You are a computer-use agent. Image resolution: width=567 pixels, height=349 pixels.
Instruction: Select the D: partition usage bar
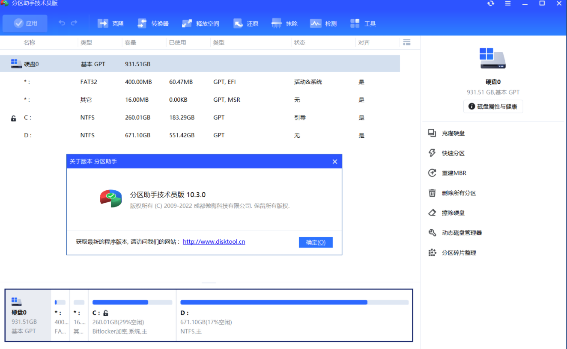(x=294, y=302)
